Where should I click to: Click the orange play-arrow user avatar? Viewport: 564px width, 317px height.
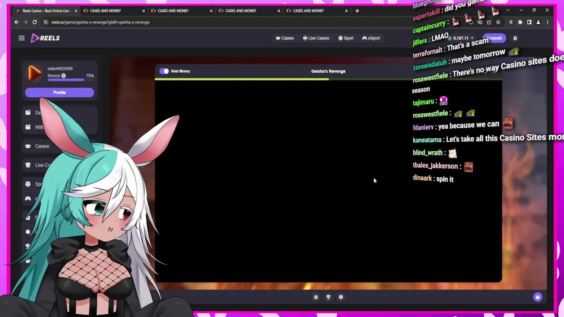(x=34, y=74)
